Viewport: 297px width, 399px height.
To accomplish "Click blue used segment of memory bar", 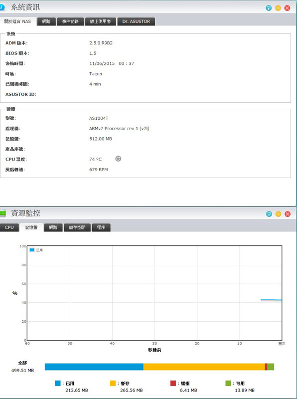I will [94, 367].
